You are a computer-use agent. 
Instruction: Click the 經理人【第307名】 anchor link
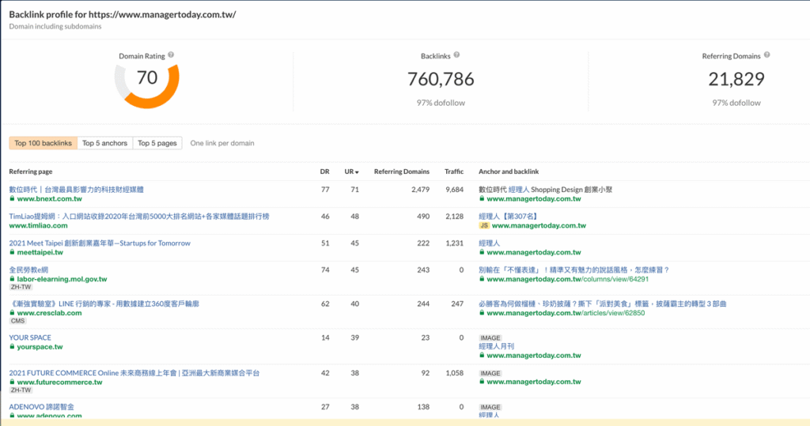pyautogui.click(x=509, y=217)
